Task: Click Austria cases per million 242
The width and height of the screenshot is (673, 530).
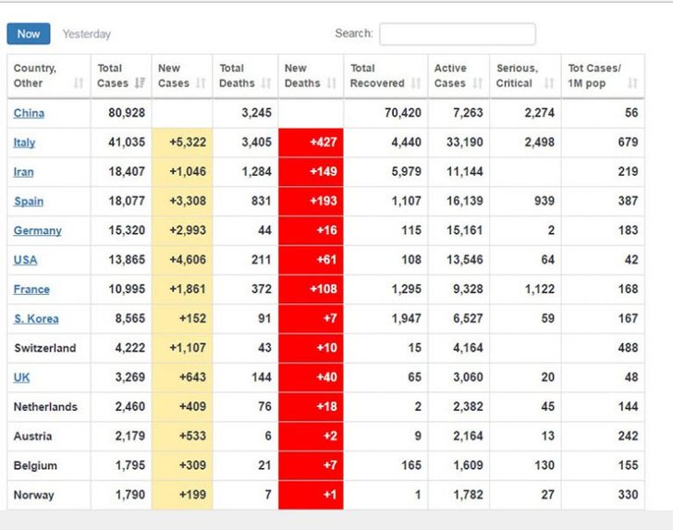Action: click(x=628, y=436)
